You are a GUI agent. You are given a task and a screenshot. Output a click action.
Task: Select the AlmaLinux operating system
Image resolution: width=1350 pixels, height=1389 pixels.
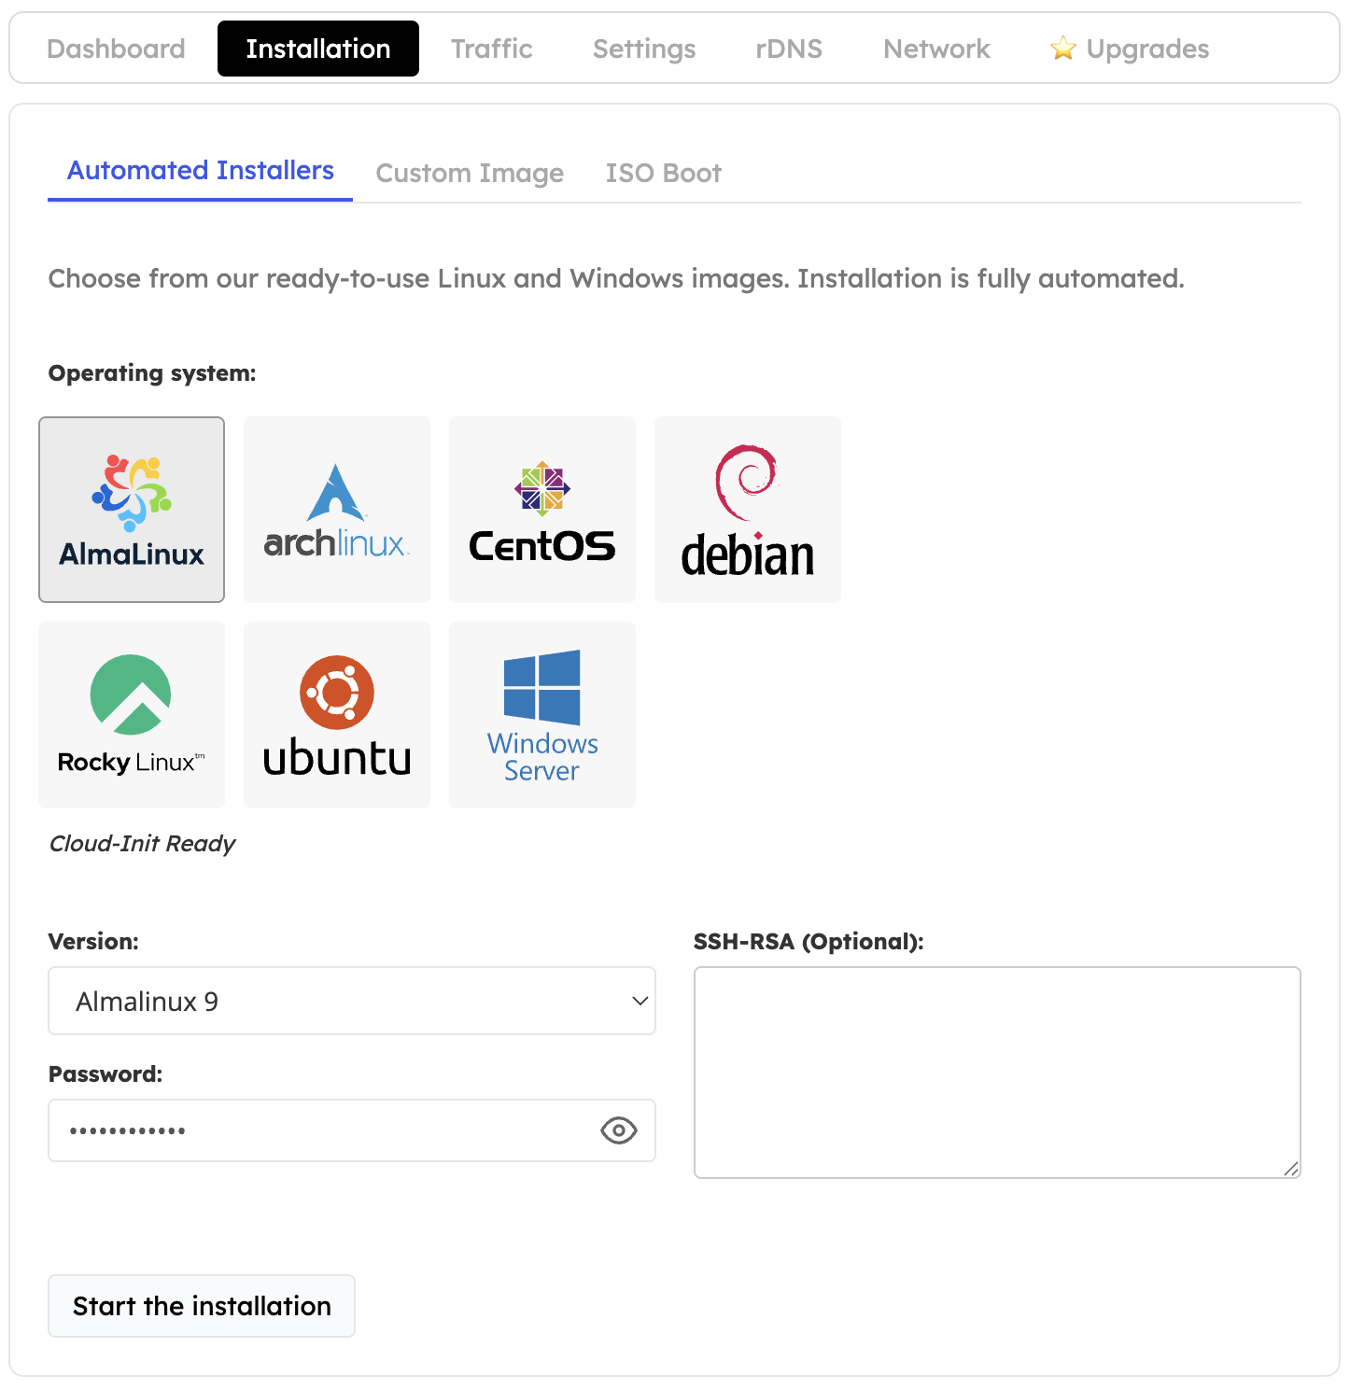131,509
